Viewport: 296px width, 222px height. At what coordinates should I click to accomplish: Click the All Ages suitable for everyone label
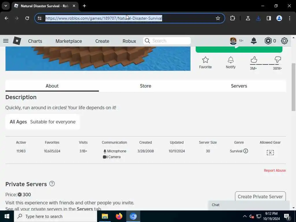42,122
